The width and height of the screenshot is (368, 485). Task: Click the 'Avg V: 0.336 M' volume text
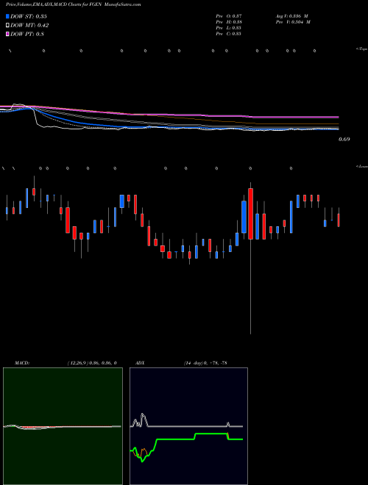point(291,16)
